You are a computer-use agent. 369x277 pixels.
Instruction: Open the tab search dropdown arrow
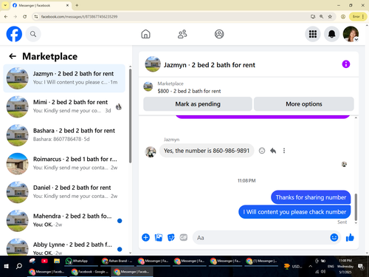click(5, 5)
